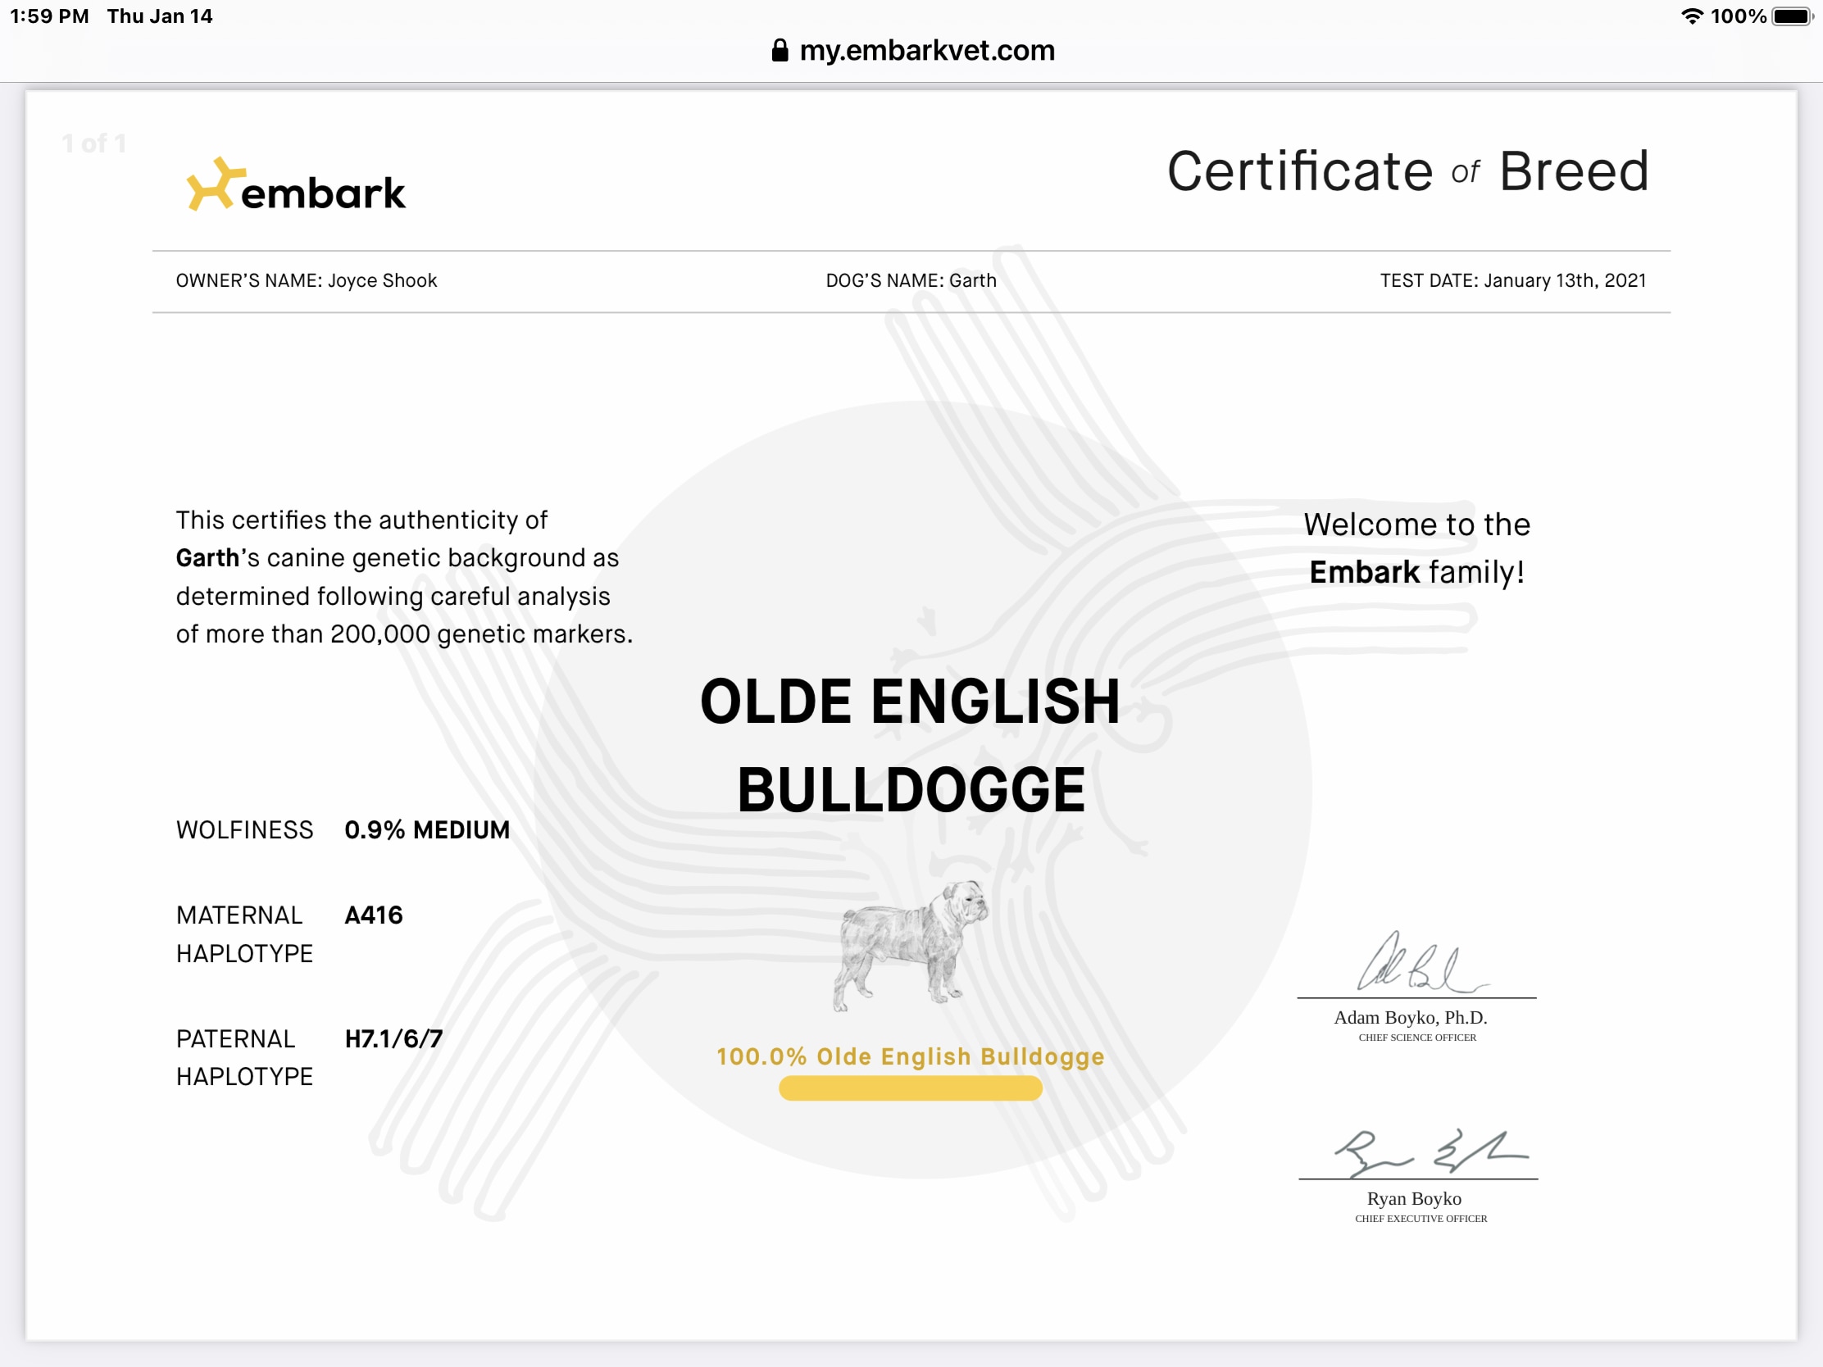Click the 100.0% Olde English Bulldogge label
1823x1367 pixels.
[910, 1056]
